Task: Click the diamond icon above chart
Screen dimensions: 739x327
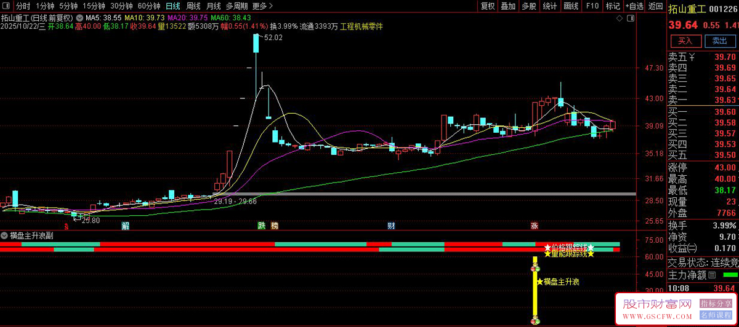Action: coord(620,18)
